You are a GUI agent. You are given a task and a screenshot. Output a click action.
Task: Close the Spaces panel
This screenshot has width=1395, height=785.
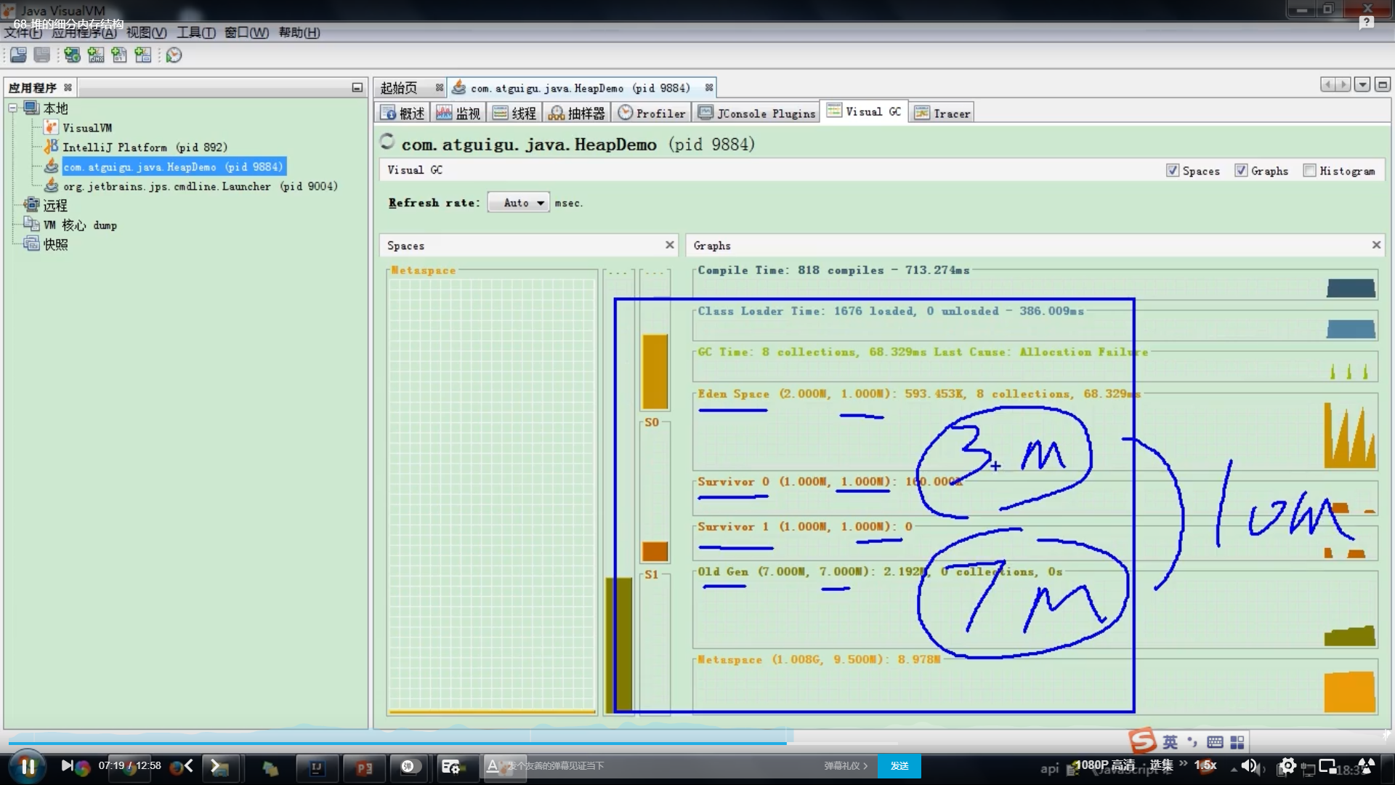tap(670, 245)
